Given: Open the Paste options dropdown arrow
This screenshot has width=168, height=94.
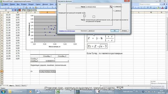Looking at the screenshot, I should click(38, 8).
